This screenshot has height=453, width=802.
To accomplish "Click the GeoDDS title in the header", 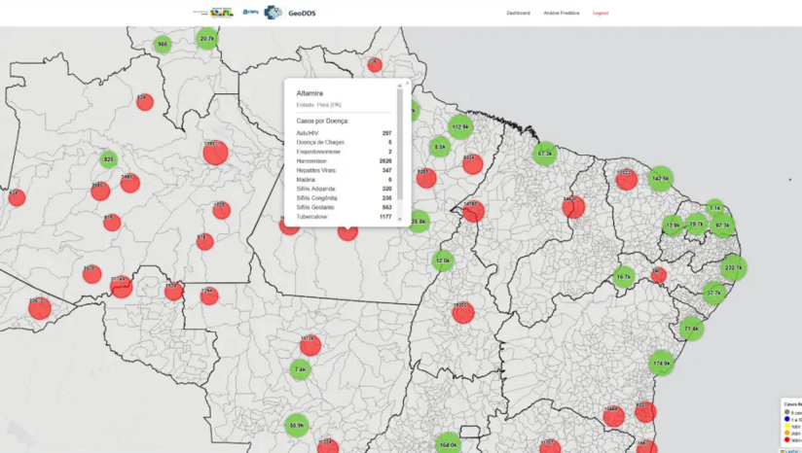I will click(302, 14).
